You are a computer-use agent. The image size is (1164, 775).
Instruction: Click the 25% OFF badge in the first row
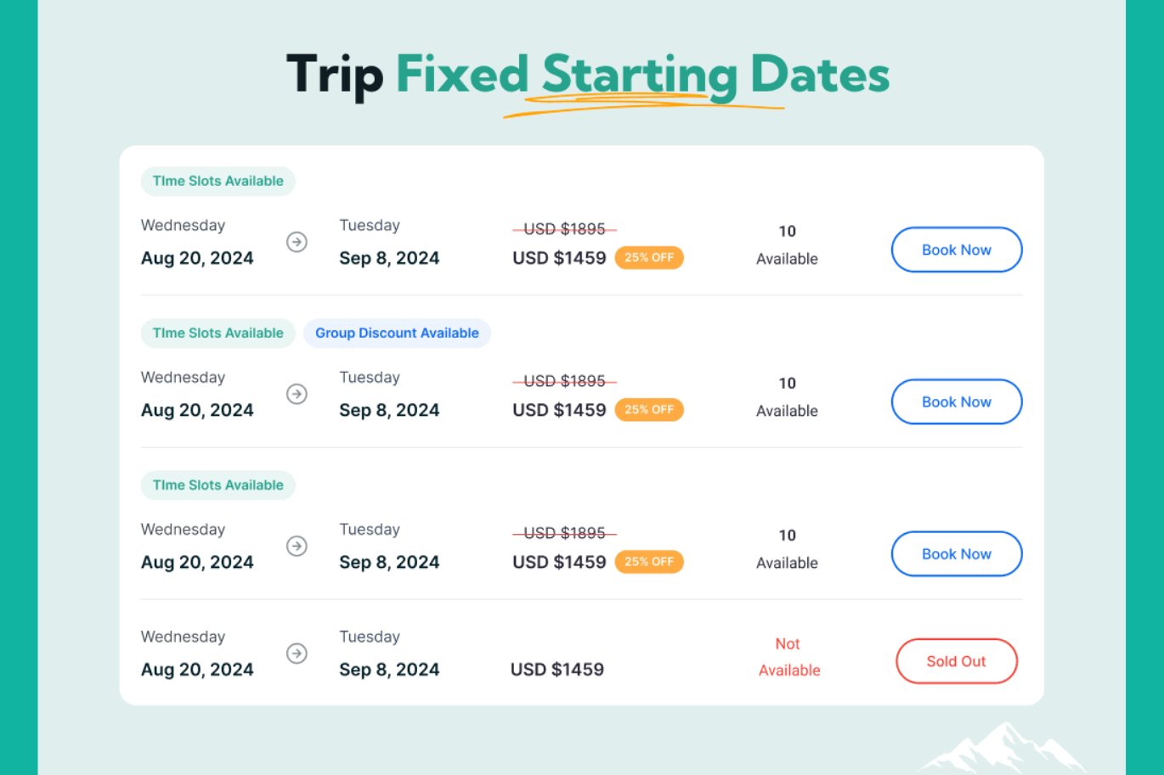pos(649,258)
